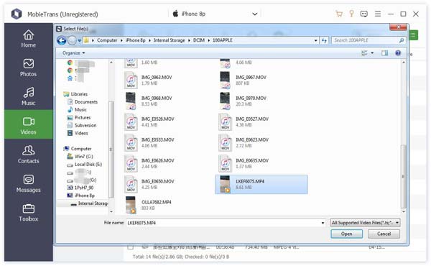This screenshot has height=266, width=431.
Task: Click the refresh button beside address bar
Action: pyautogui.click(x=325, y=41)
